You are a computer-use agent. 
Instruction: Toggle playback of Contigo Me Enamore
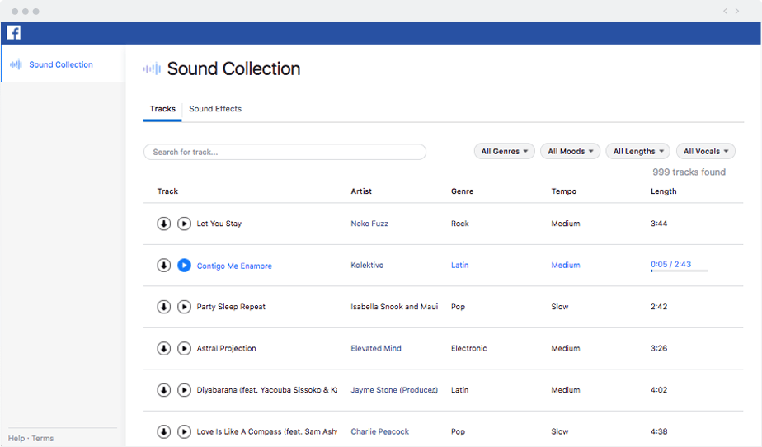184,266
